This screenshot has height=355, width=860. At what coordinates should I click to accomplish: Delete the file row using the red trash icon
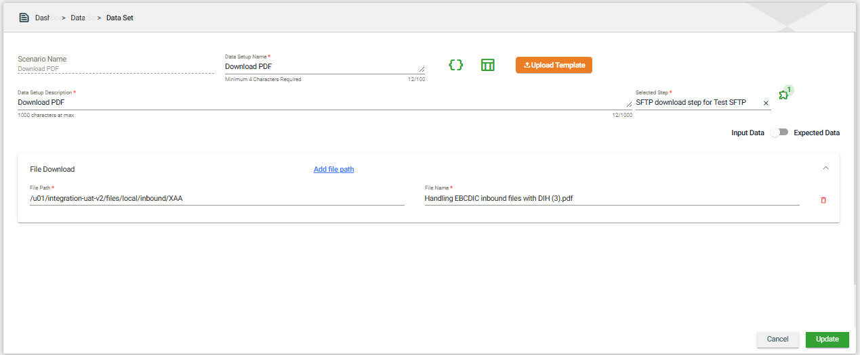(x=823, y=199)
